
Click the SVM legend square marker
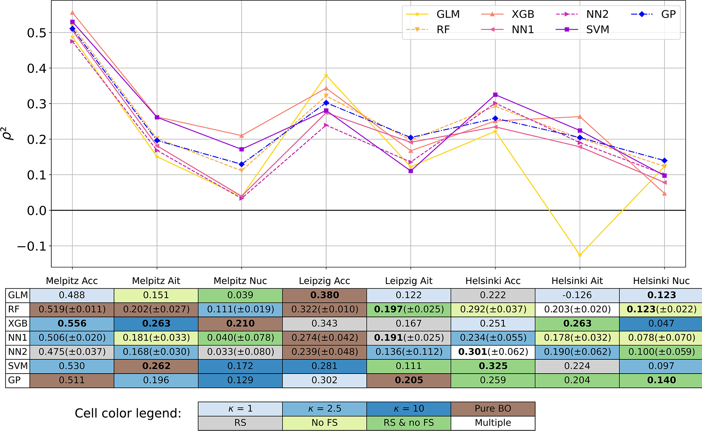[567, 30]
